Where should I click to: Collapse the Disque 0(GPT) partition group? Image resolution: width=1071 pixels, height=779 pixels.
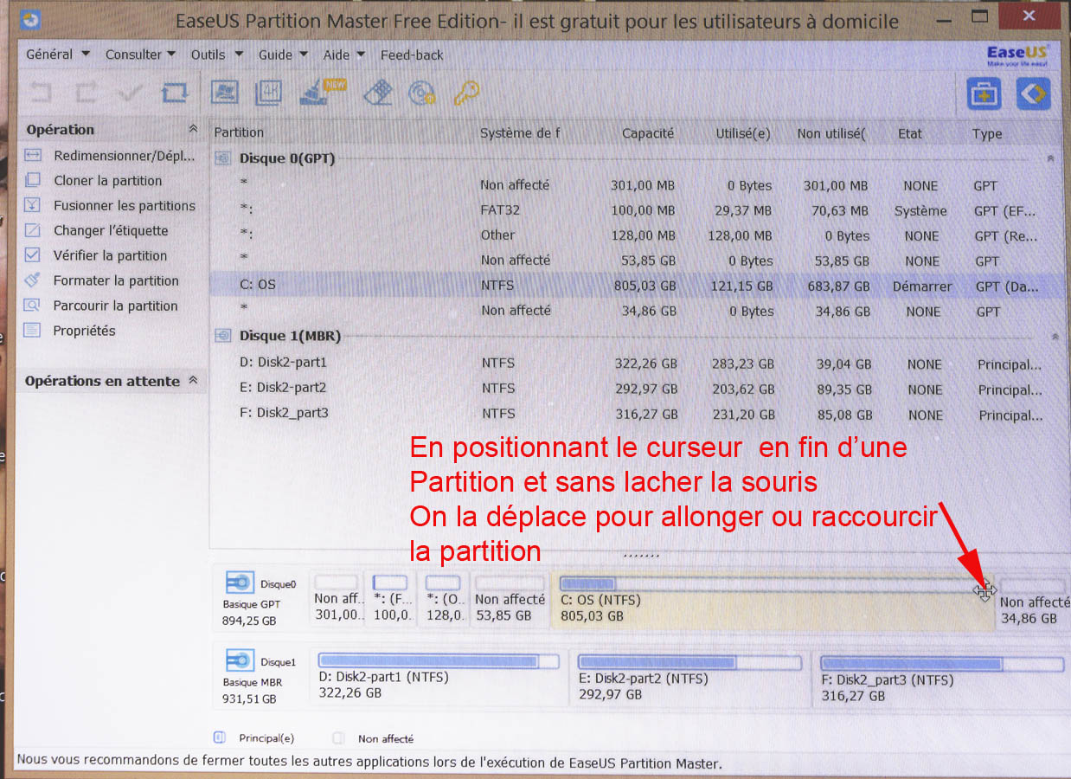pos(1050,159)
